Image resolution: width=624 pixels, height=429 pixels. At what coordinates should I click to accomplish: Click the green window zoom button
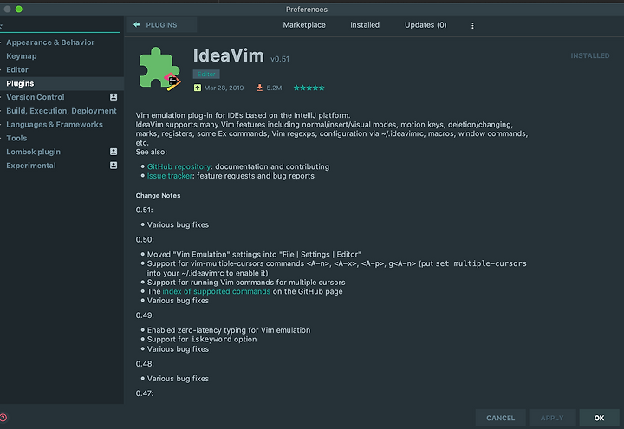tap(19, 10)
